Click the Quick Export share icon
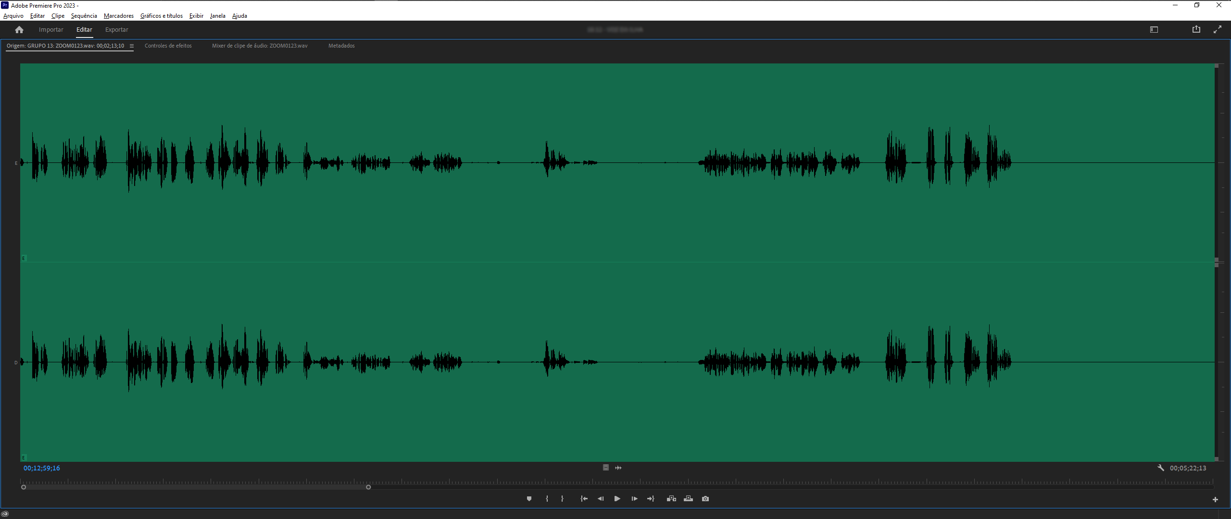Screen dimensions: 1231x519 (x=1196, y=29)
